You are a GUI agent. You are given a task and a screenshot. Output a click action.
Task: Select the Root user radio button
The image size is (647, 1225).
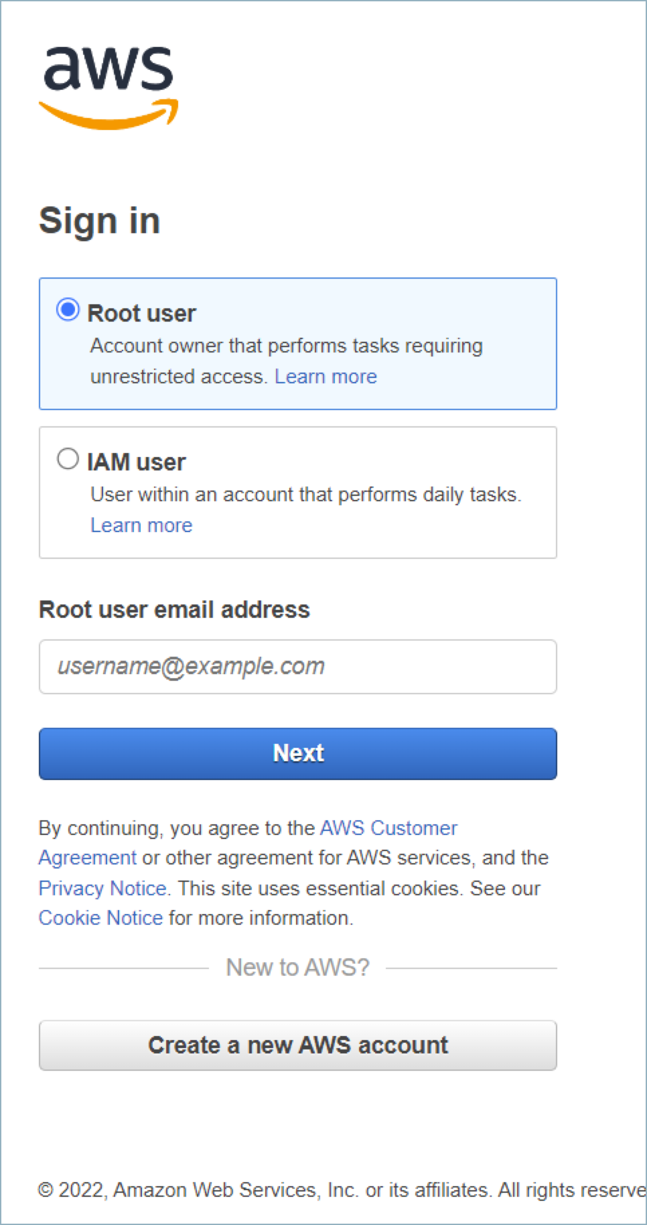68,310
